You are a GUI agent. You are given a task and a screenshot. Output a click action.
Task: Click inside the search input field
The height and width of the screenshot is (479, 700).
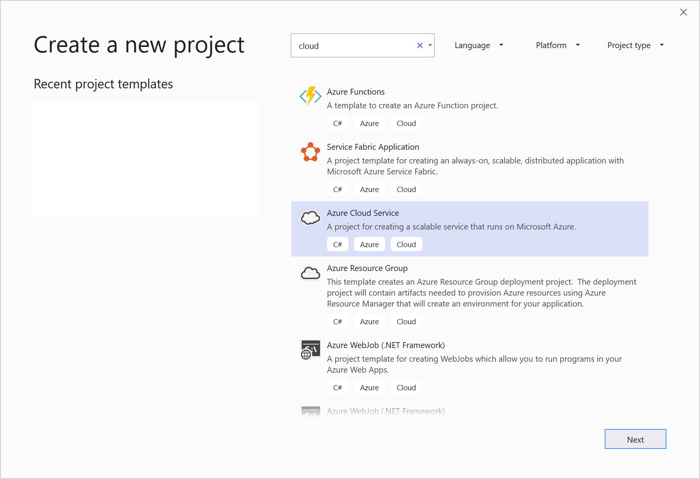click(352, 45)
